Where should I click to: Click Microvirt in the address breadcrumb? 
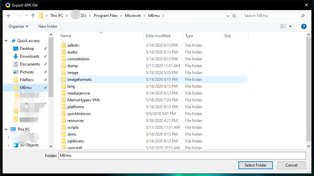pyautogui.click(x=132, y=16)
